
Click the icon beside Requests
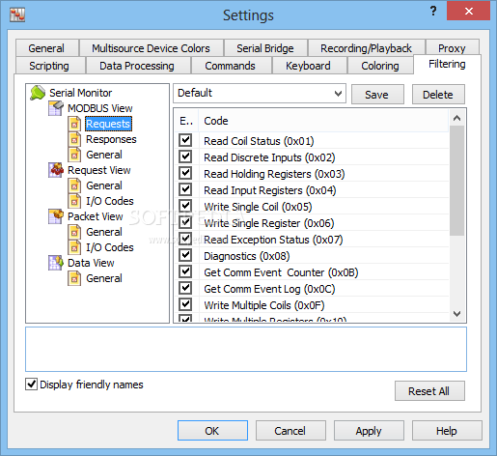[x=74, y=124]
